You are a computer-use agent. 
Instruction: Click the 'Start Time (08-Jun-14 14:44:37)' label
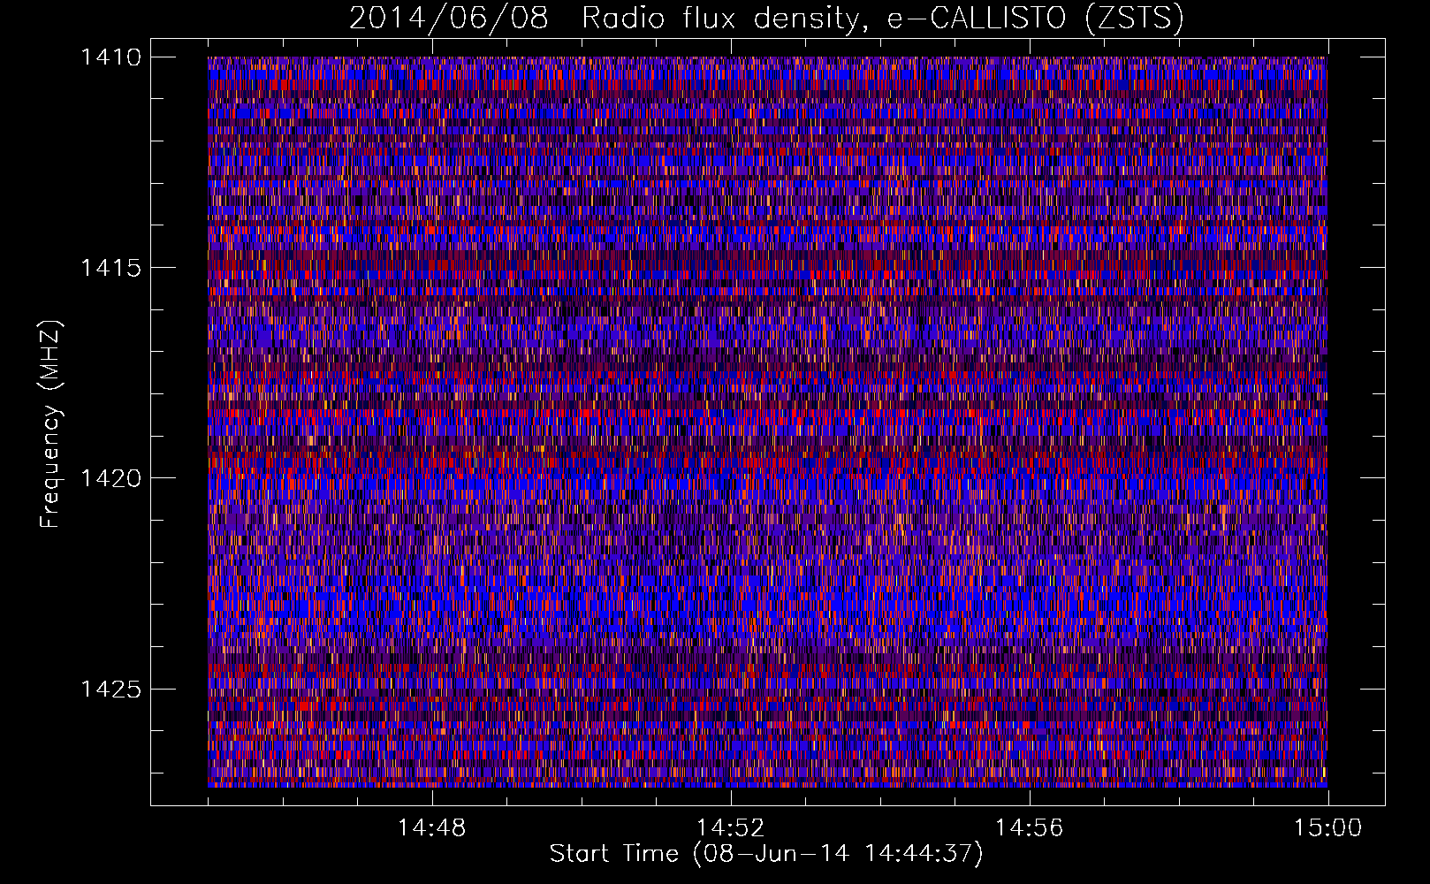point(766,854)
